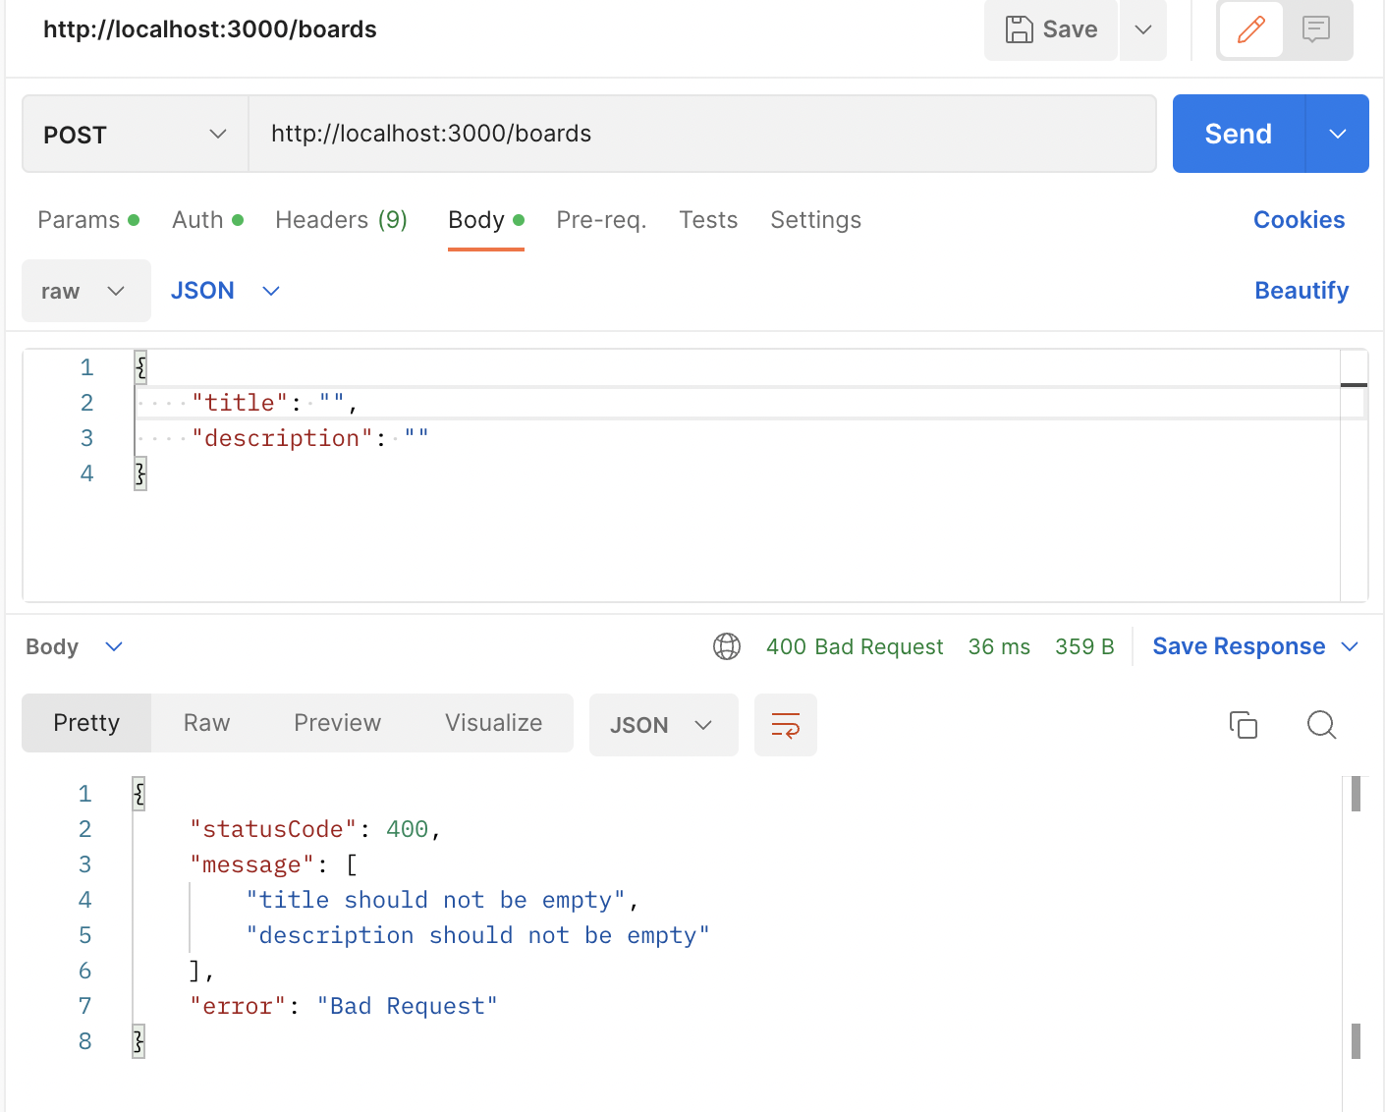This screenshot has width=1385, height=1112.
Task: Open the Params tab
Action: (88, 220)
